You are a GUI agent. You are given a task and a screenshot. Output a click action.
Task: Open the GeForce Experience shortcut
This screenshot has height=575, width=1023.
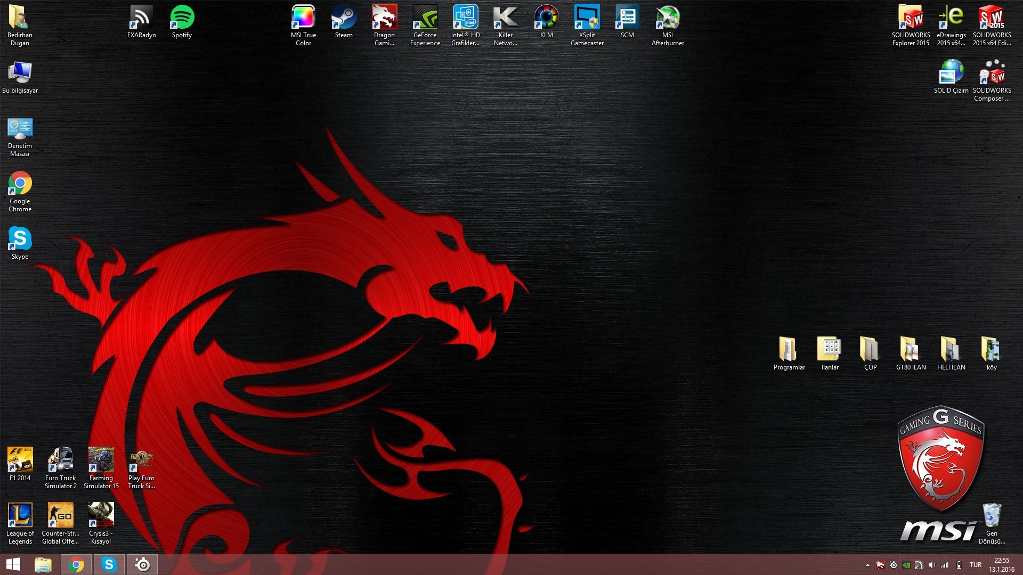[425, 18]
